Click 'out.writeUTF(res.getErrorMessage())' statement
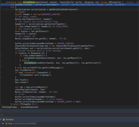This screenshot has height=127, width=139. click(44, 68)
